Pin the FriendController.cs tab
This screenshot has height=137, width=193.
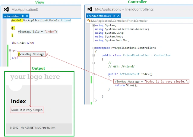(114, 16)
